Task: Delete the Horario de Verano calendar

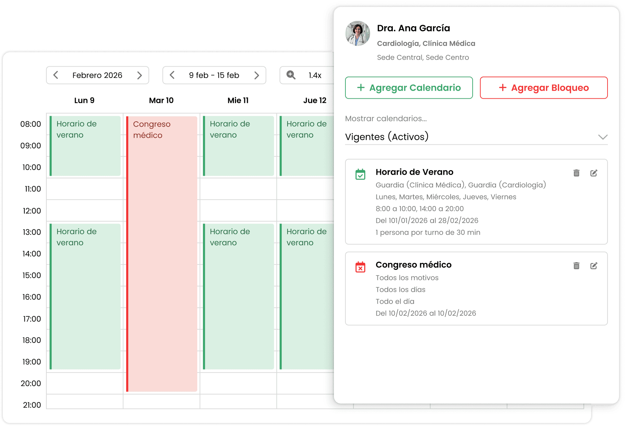Action: pos(576,173)
